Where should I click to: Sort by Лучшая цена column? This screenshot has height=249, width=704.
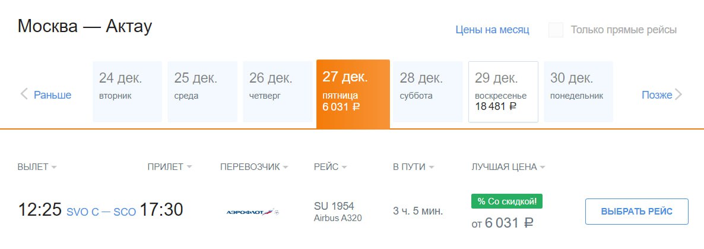[x=508, y=167]
